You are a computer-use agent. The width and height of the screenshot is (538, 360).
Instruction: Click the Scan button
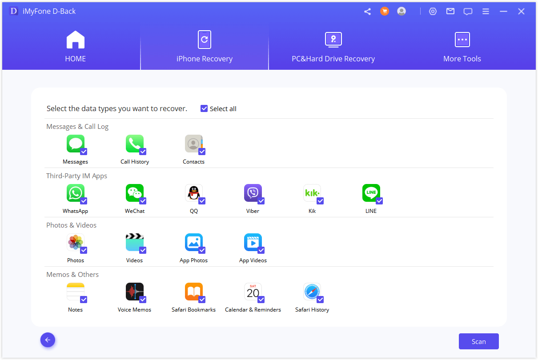[x=478, y=341]
